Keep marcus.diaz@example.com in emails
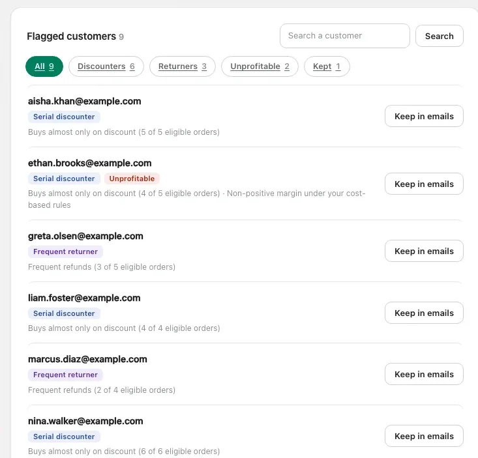The width and height of the screenshot is (478, 458). 424,374
